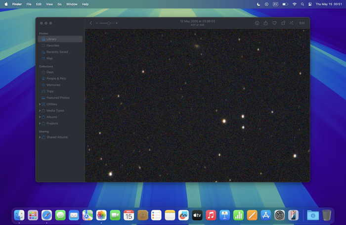
Task: Open Memories in the sidebar
Action: pyautogui.click(x=53, y=85)
